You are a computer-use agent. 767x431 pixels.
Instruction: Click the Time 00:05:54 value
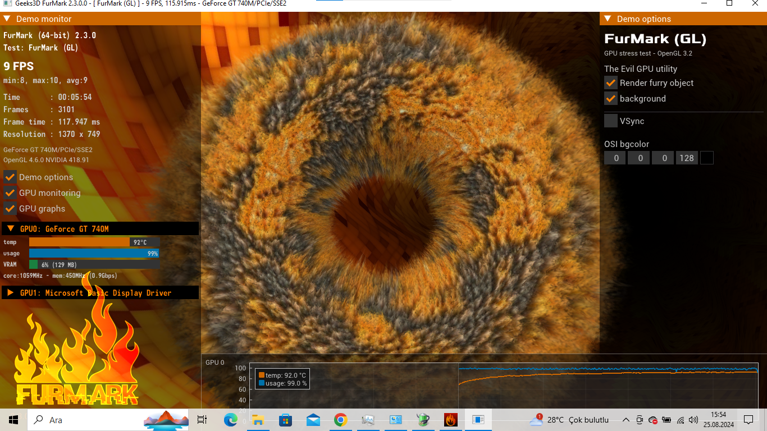pyautogui.click(x=75, y=97)
